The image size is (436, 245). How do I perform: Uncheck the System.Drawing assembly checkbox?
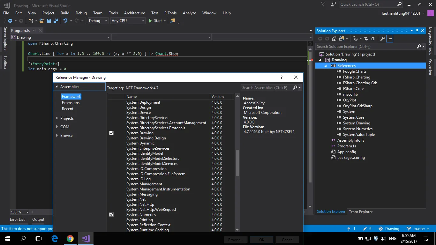coord(111,133)
